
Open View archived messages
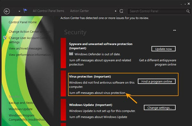pyautogui.click(x=25, y=48)
